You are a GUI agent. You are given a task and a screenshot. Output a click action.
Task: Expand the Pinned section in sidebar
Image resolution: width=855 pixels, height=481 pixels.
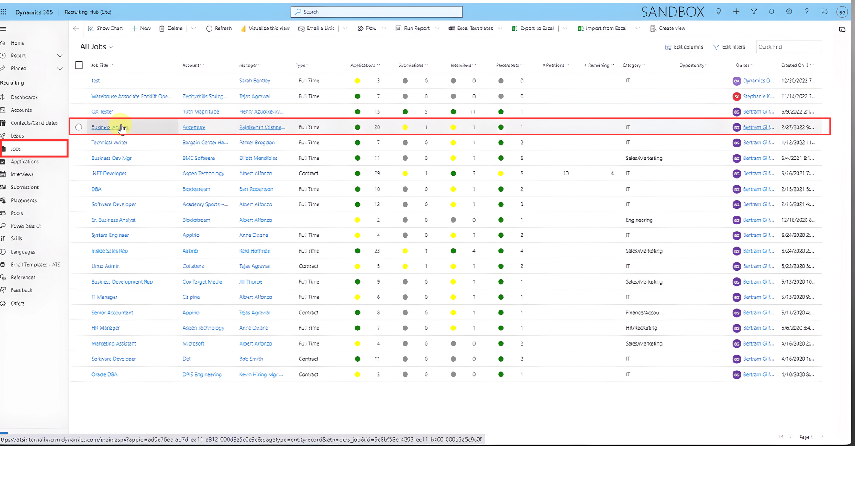pos(60,69)
